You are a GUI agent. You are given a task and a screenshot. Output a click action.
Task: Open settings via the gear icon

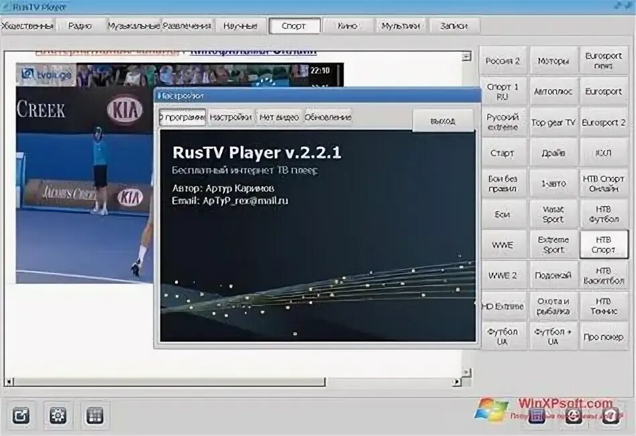[58, 415]
